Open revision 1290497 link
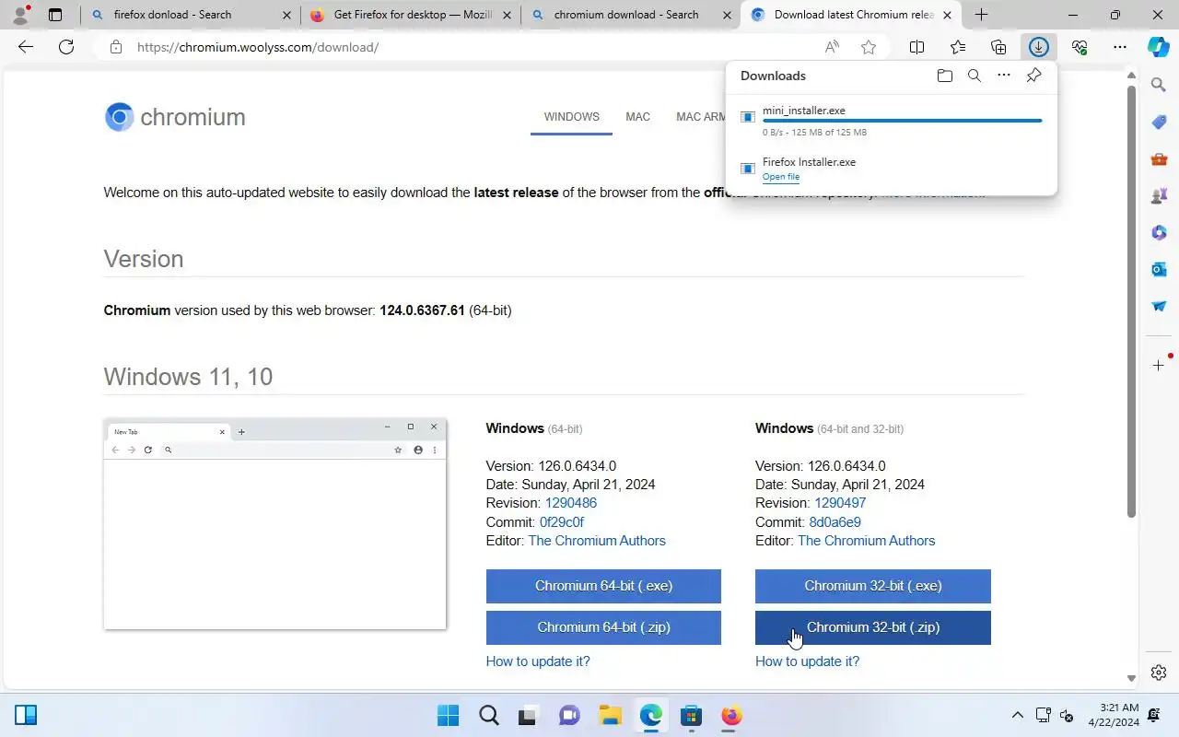Screen dimensions: 1179x737 coord(840,503)
